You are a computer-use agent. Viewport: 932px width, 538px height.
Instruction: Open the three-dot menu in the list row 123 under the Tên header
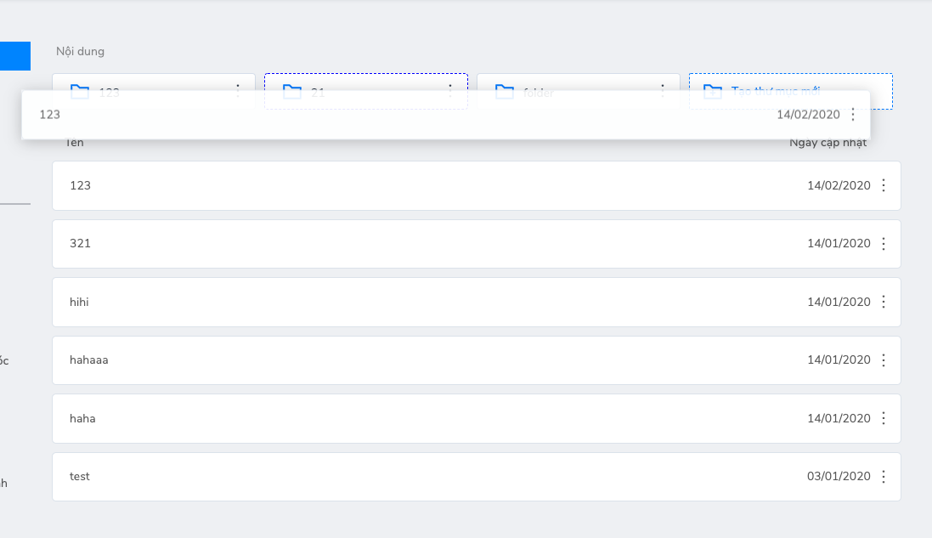pyautogui.click(x=884, y=185)
